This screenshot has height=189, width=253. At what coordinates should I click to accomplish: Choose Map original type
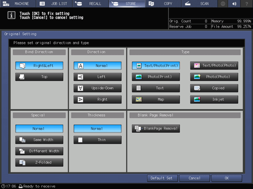point(156,99)
